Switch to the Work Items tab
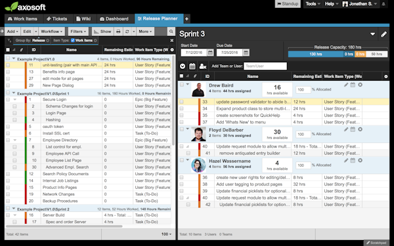The width and height of the screenshot is (394, 246). coord(22,19)
